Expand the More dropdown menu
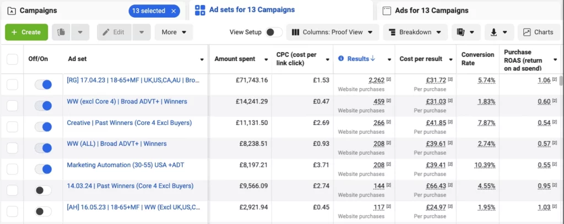The width and height of the screenshot is (564, 224). [174, 32]
